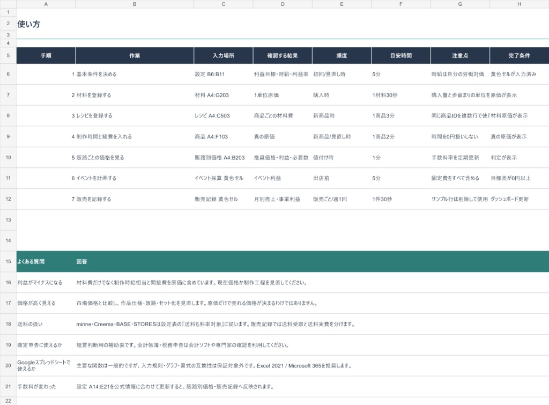
Task: Select FAQ cell '利益がマイナスになる'
Action: coord(46,282)
